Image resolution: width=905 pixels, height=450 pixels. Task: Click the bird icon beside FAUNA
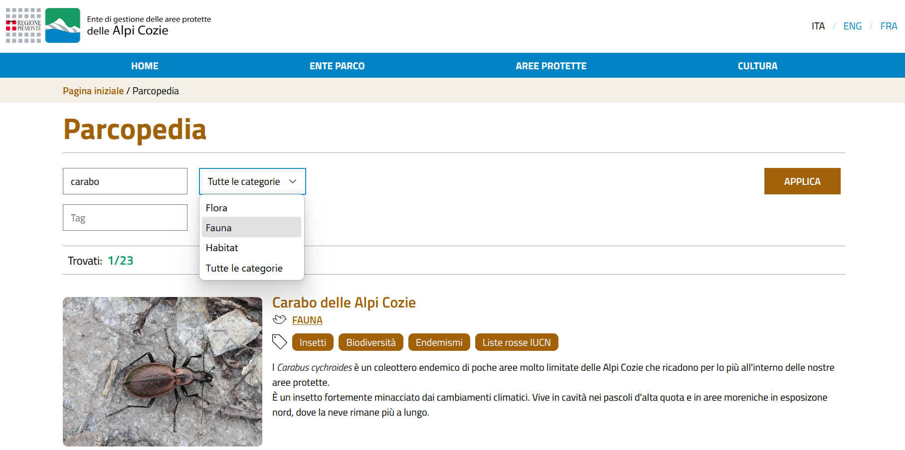pos(279,320)
